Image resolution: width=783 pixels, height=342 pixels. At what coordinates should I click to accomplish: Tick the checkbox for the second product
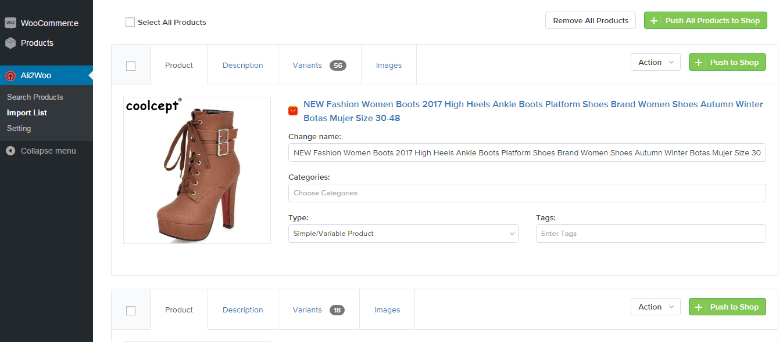pos(131,311)
